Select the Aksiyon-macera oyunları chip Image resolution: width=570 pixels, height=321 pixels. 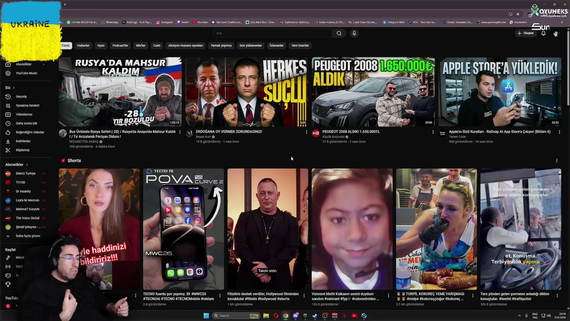click(185, 45)
